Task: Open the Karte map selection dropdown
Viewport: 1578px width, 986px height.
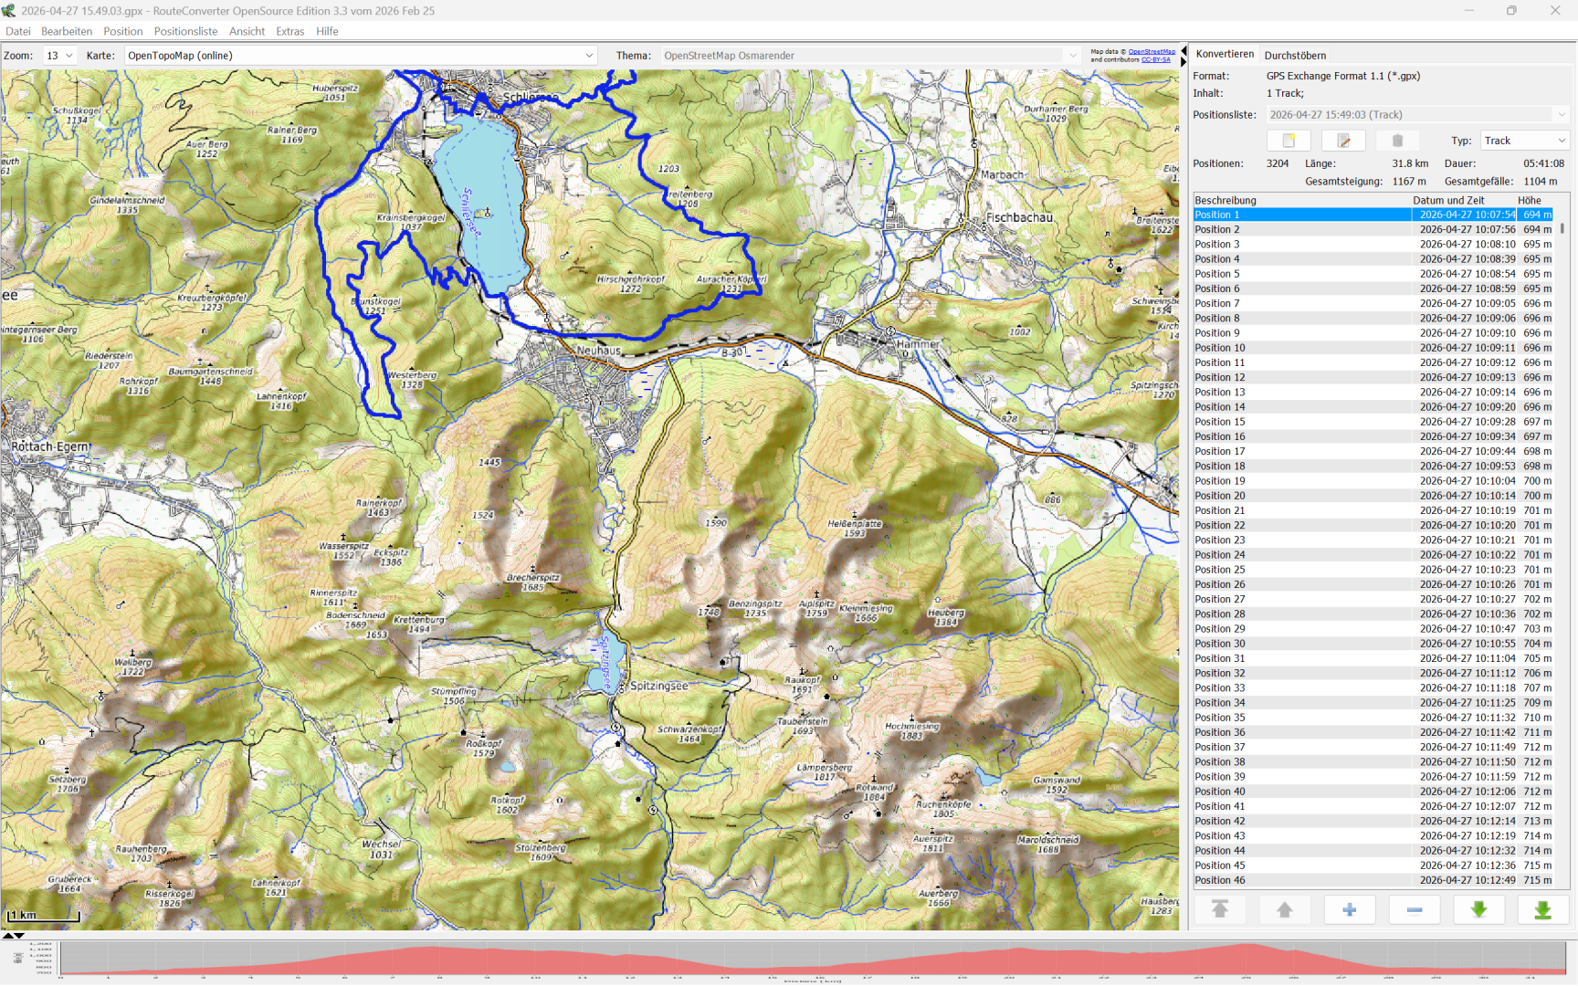Action: click(360, 56)
